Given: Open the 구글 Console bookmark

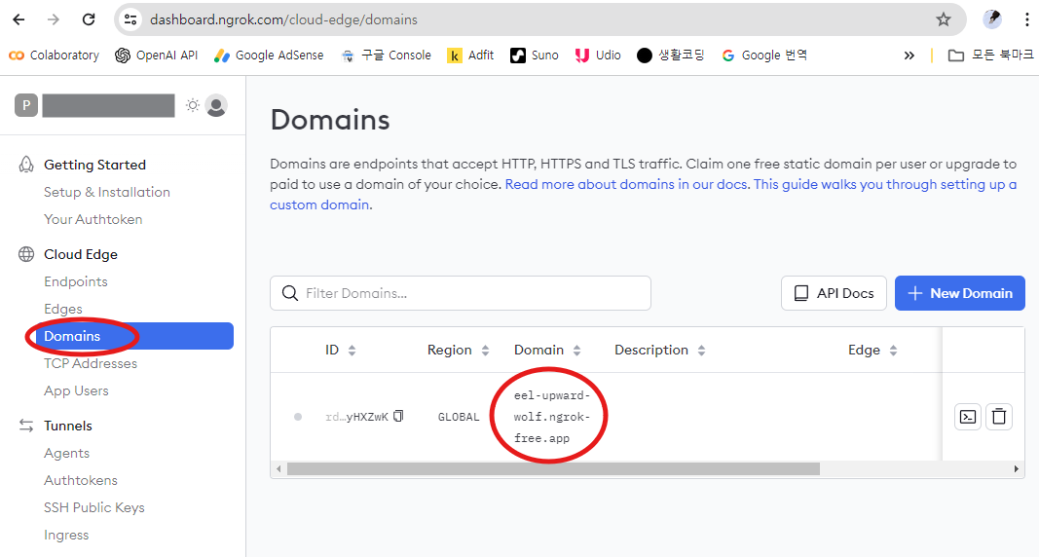Looking at the screenshot, I should click(x=386, y=55).
